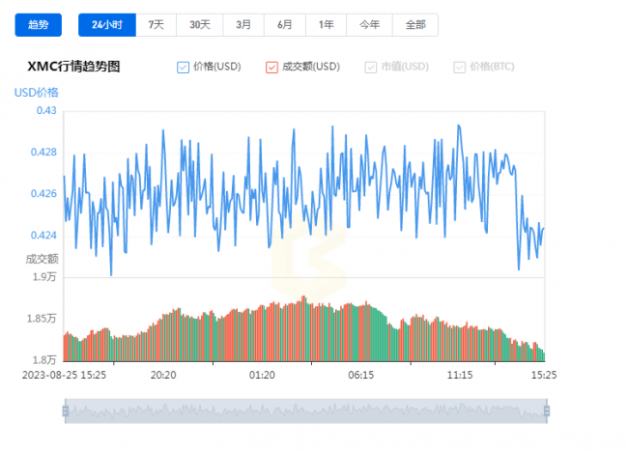Click the XMC行情趋势图 chart title
This screenshot has height=451, width=628.
click(x=73, y=67)
